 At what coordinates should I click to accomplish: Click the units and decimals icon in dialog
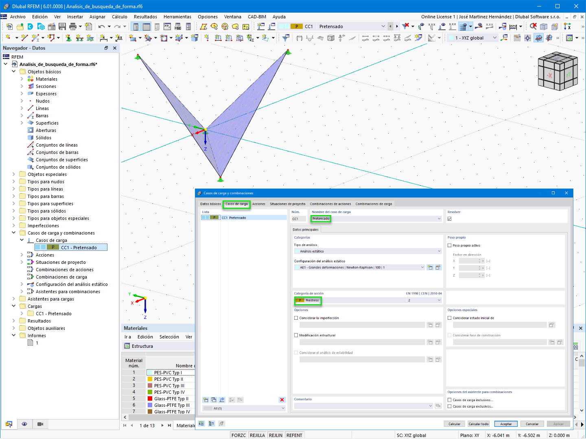tap(201, 424)
